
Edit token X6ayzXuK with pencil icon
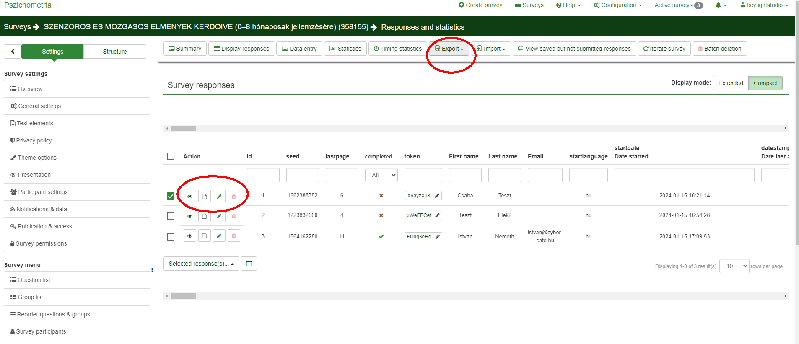click(x=437, y=196)
